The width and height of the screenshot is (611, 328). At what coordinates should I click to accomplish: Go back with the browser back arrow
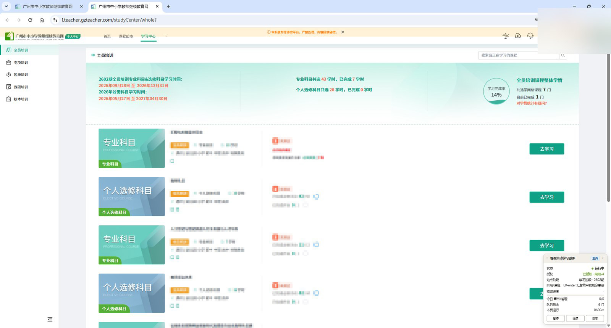7,20
